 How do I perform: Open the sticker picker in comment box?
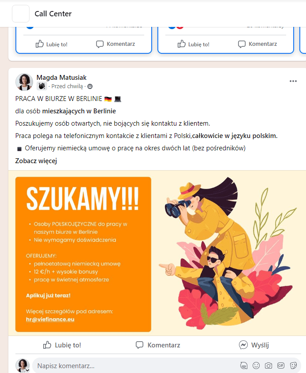click(x=293, y=366)
